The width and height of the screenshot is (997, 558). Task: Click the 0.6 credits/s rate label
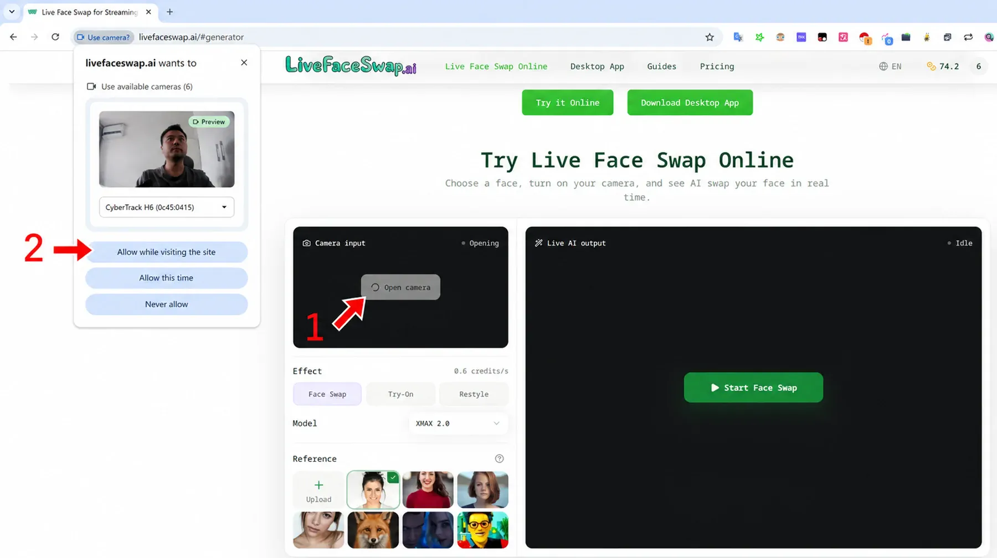[481, 371]
